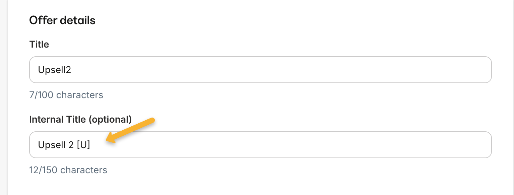The height and width of the screenshot is (195, 514).
Task: Click the "Upsell 2 [U]" text
Action: [64, 145]
